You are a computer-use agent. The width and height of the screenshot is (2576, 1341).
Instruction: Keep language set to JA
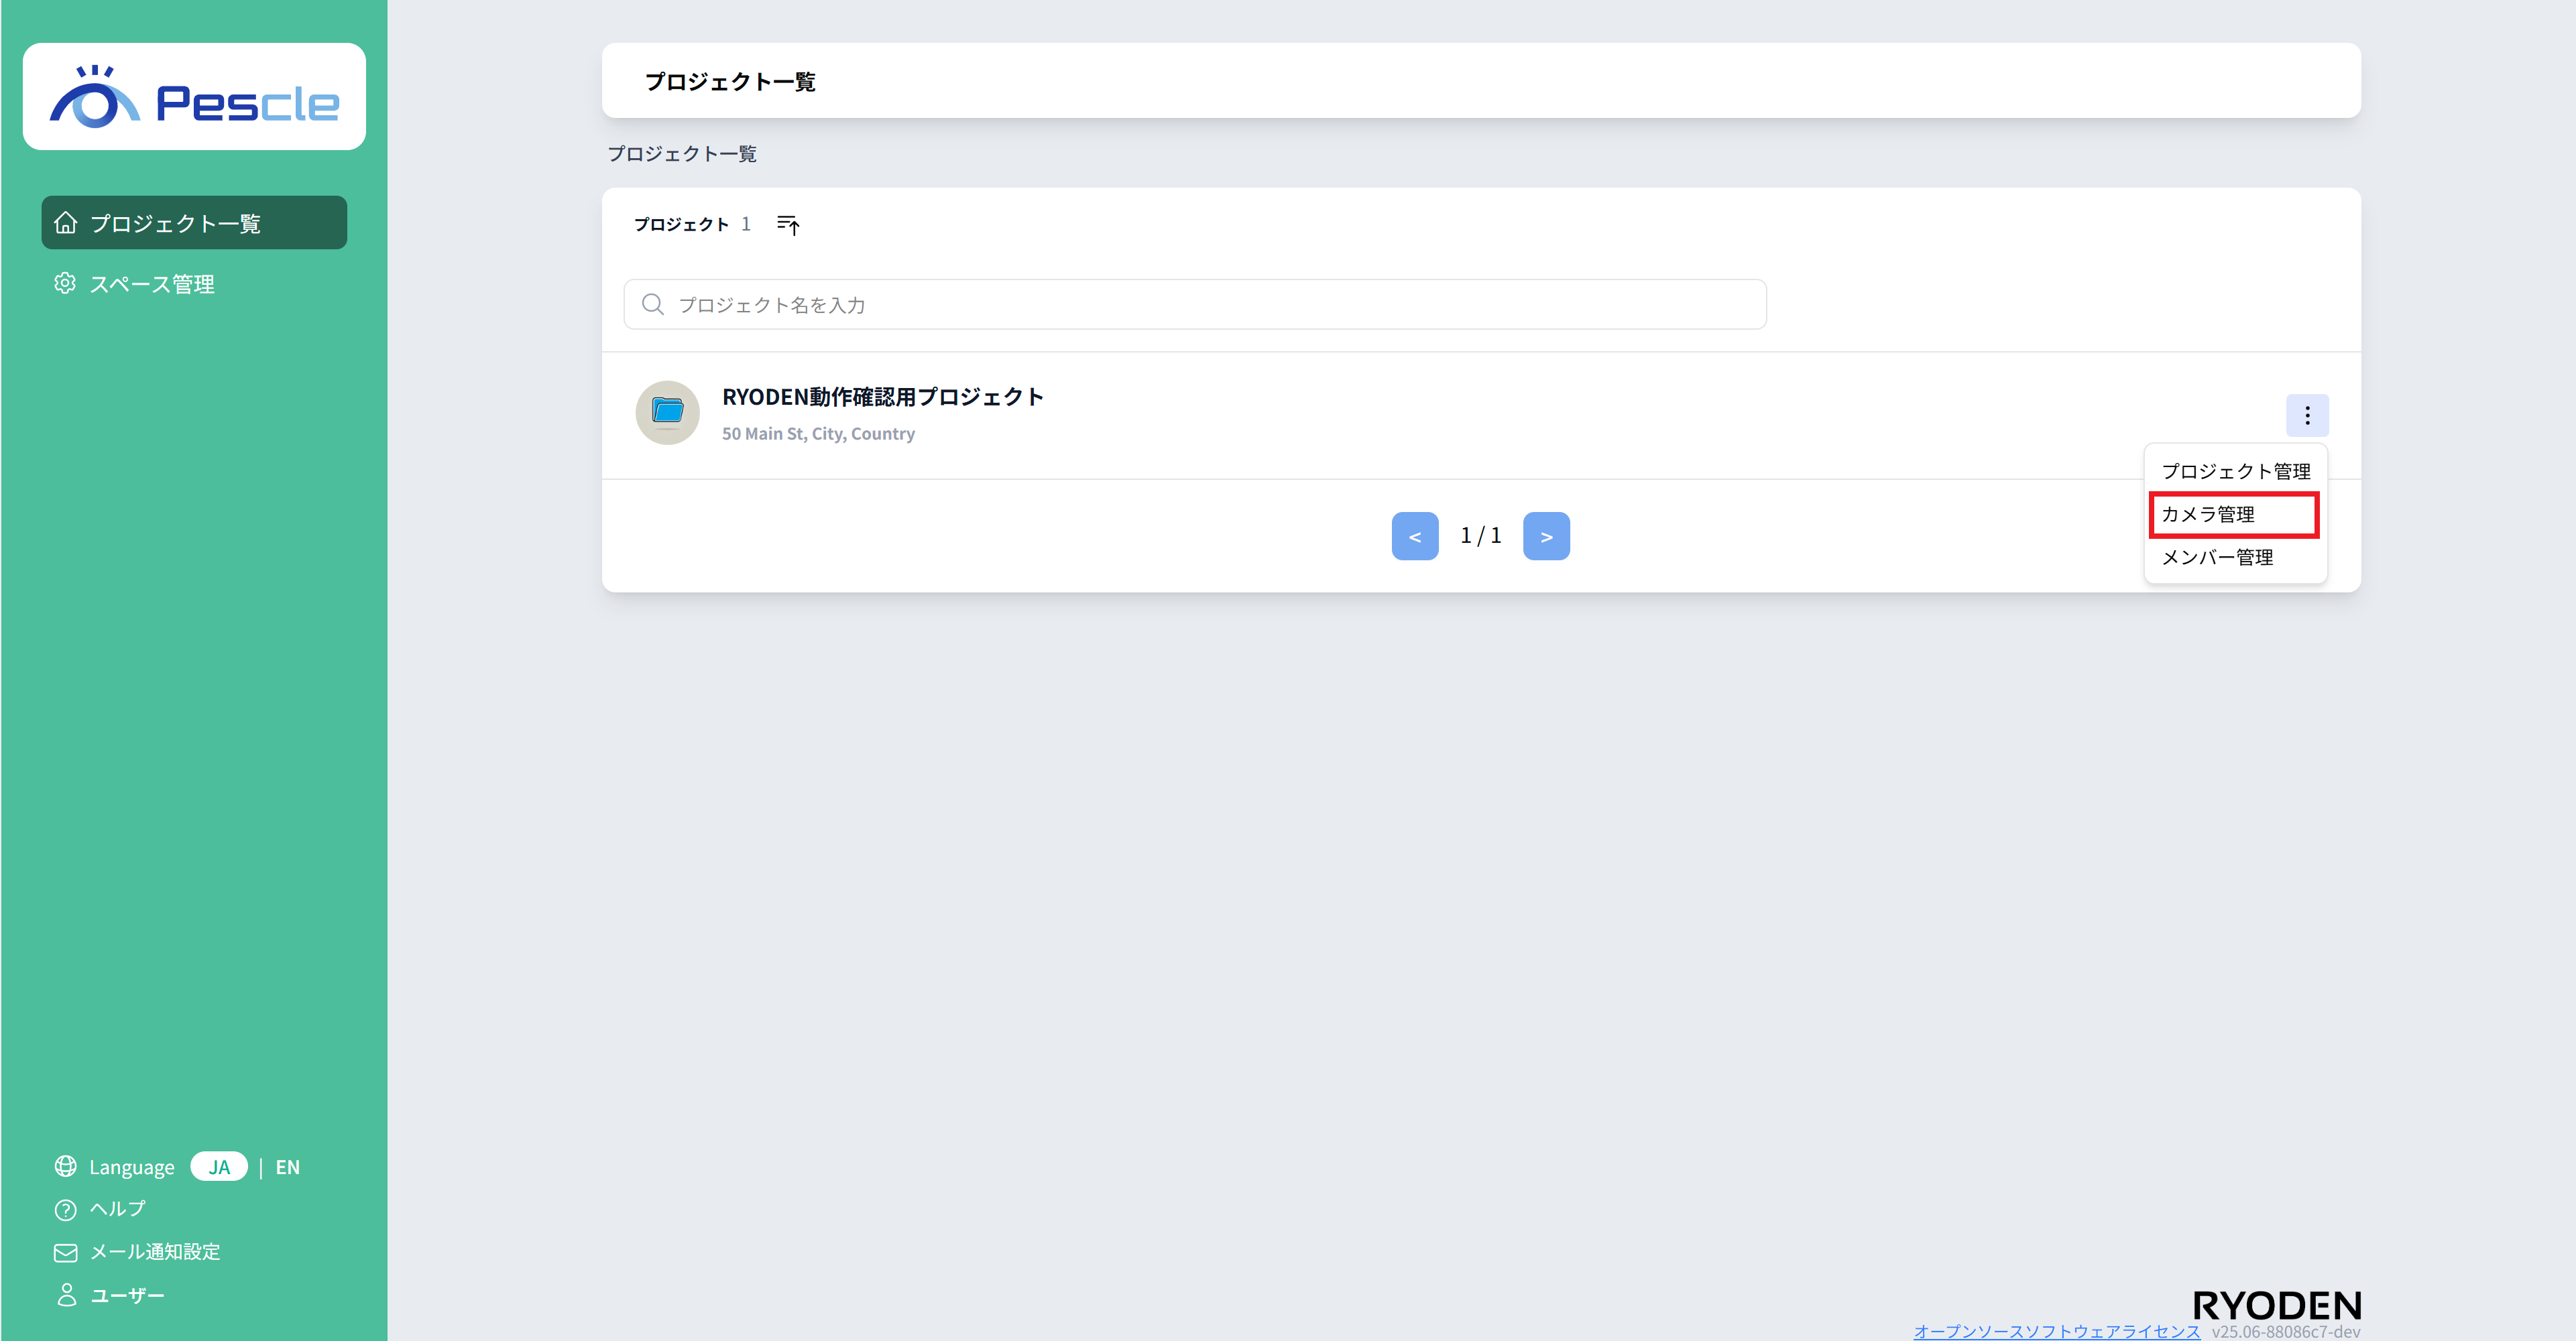(219, 1166)
